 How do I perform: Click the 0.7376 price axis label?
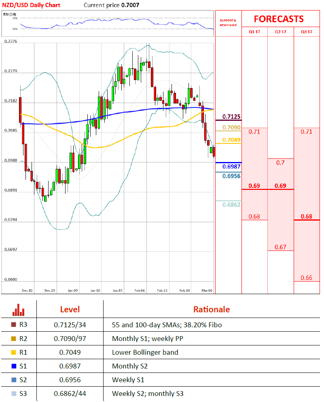(x=11, y=41)
